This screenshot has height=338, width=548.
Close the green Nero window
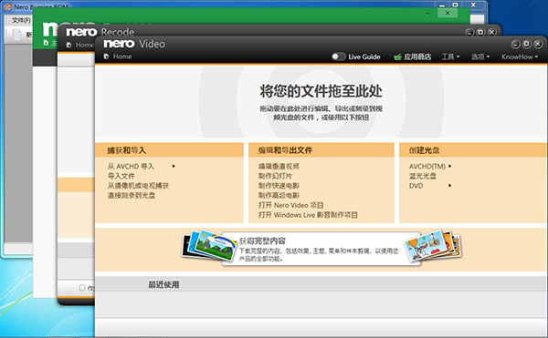point(448,13)
